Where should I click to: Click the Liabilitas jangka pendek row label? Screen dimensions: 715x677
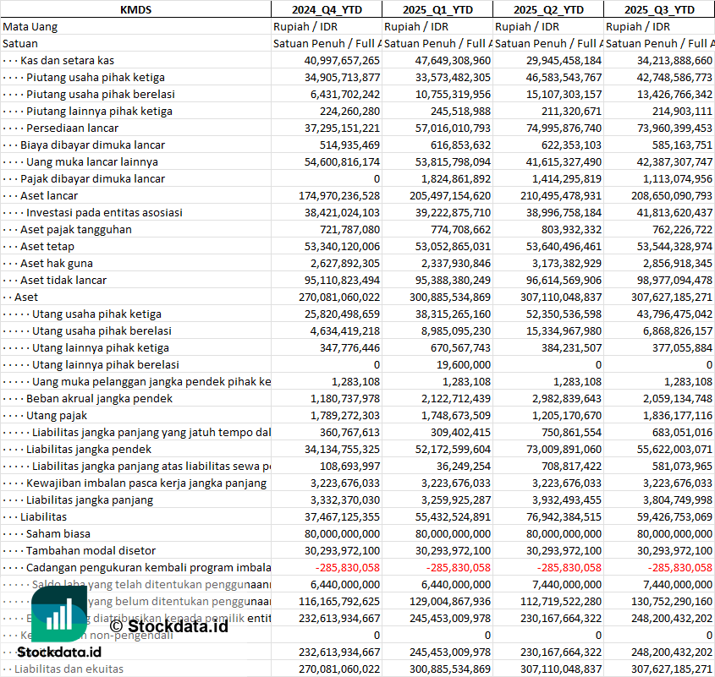[x=89, y=449]
